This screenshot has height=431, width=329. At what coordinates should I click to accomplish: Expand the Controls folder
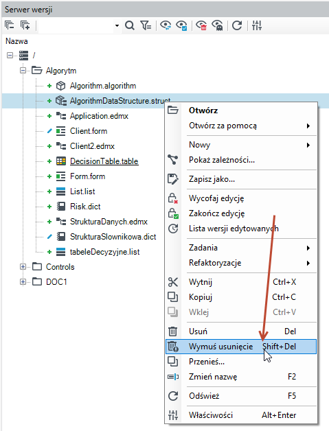tap(23, 266)
